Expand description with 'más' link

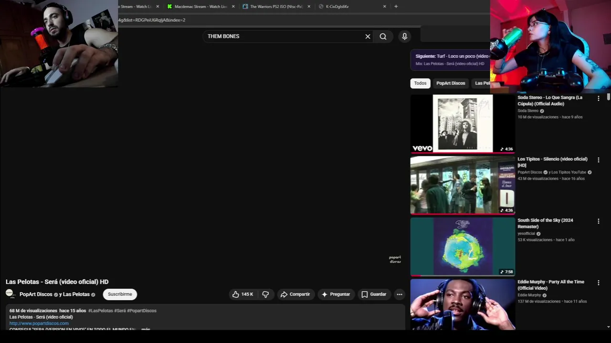[146, 329]
